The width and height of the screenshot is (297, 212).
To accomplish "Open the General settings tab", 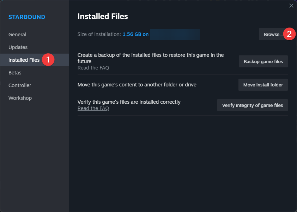I will [x=17, y=35].
